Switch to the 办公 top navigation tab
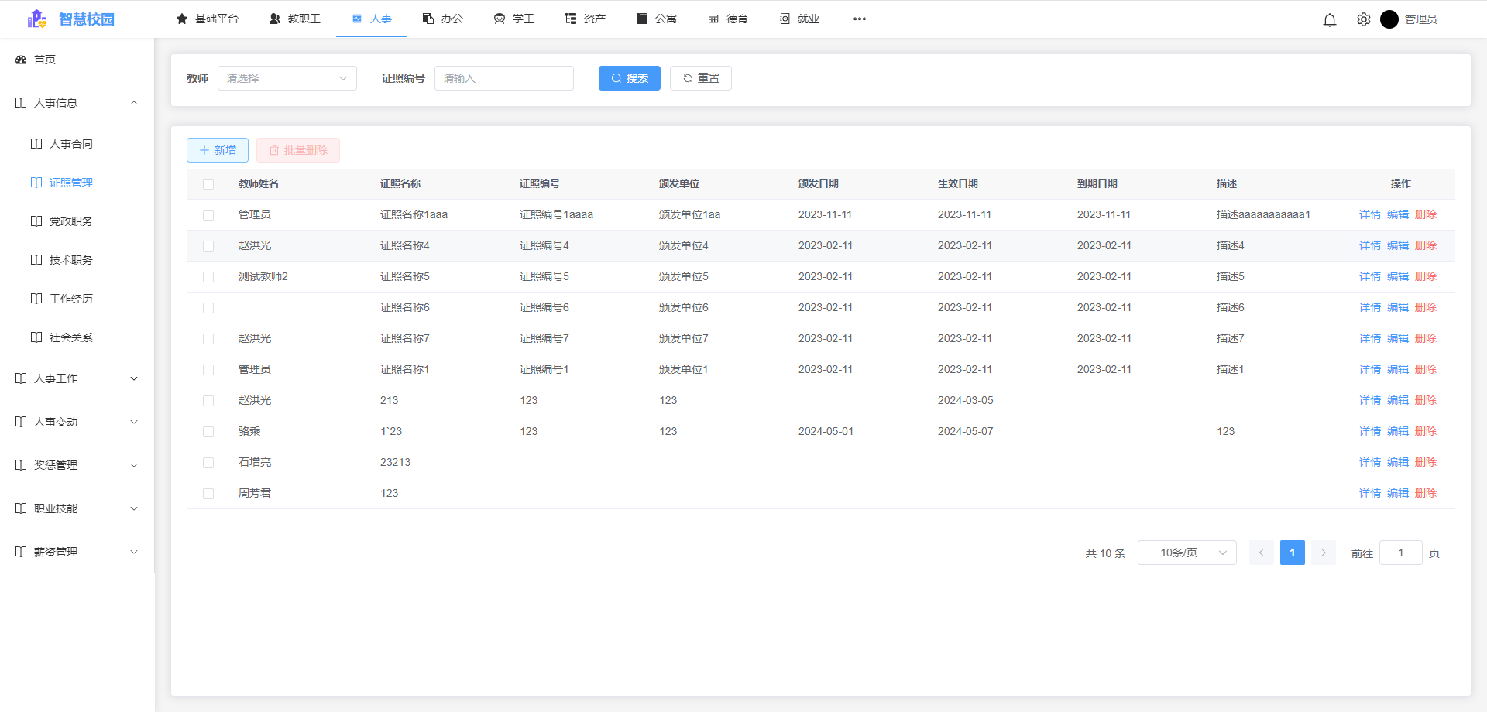 pyautogui.click(x=443, y=19)
